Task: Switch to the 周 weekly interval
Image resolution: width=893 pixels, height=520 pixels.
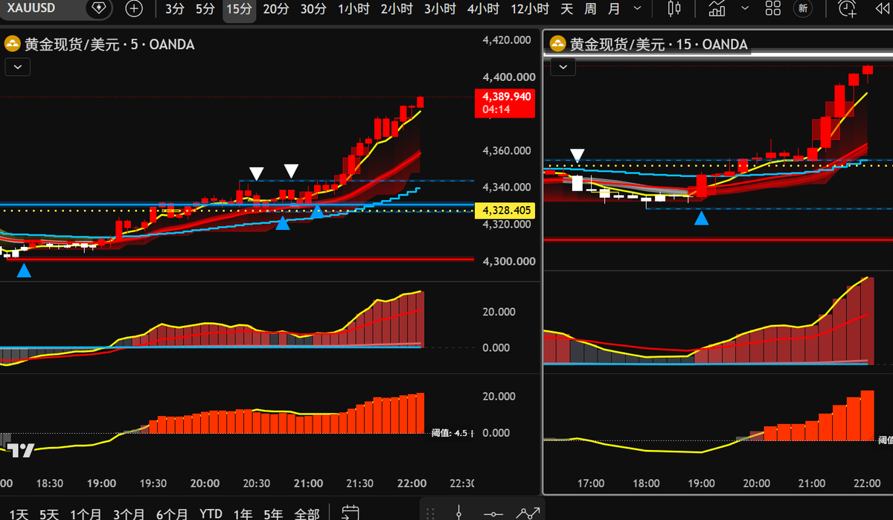Action: tap(591, 9)
